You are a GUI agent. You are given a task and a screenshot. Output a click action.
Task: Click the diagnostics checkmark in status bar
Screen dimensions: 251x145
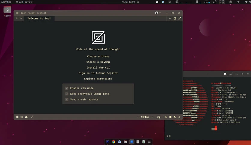click(32, 117)
